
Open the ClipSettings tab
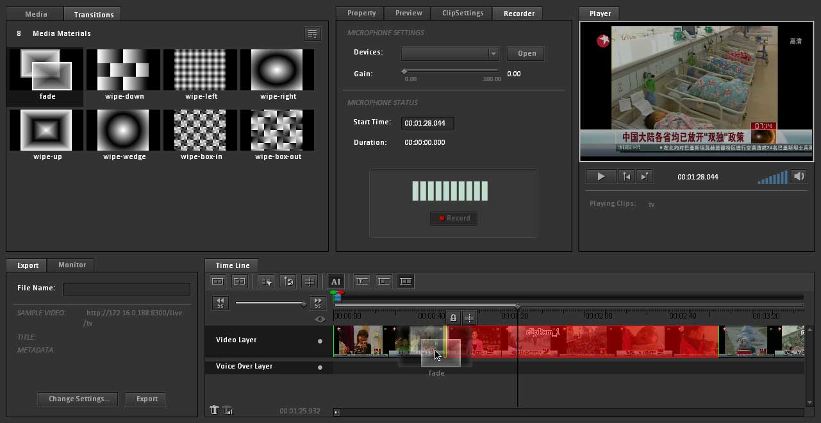point(462,13)
